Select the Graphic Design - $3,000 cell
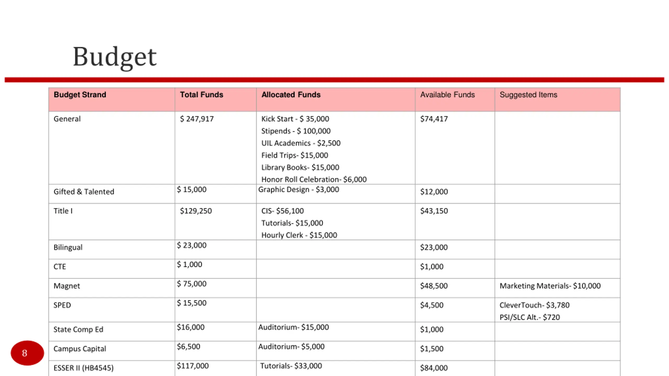The height and width of the screenshot is (376, 669). 298,189
